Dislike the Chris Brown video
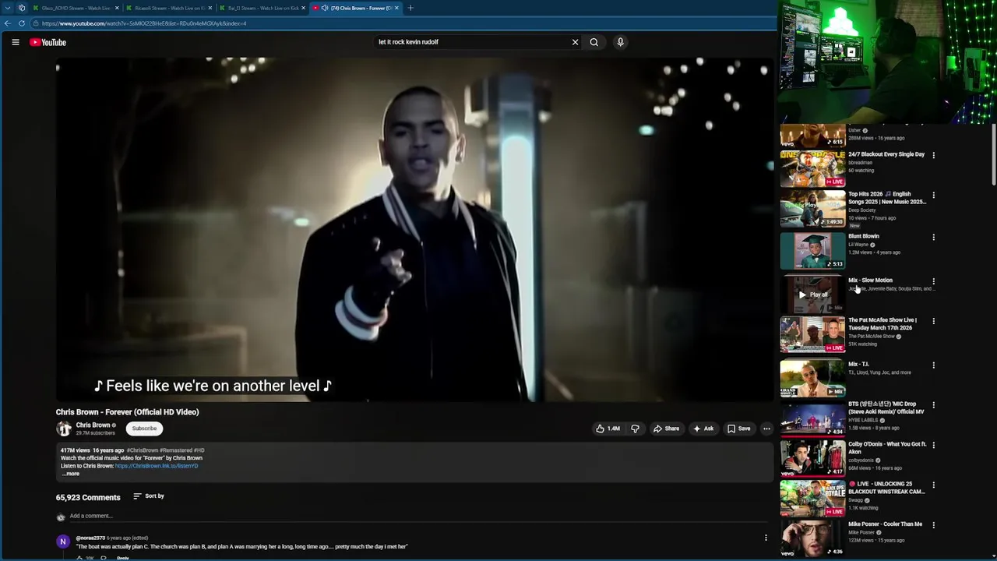 tap(635, 429)
